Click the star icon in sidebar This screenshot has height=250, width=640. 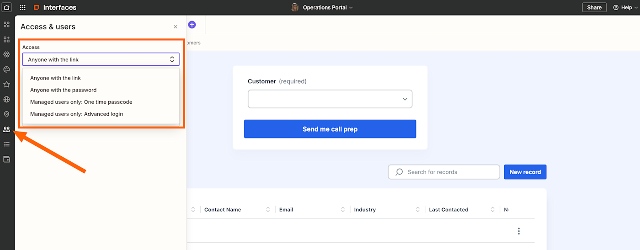[6, 85]
